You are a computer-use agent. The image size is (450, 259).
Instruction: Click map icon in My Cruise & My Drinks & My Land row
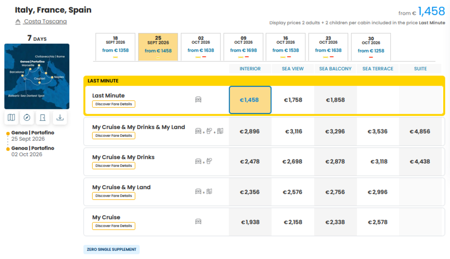click(220, 131)
